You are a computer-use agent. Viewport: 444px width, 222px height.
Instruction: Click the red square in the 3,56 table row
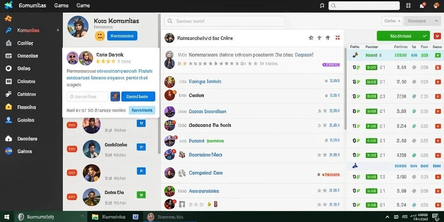437,67
